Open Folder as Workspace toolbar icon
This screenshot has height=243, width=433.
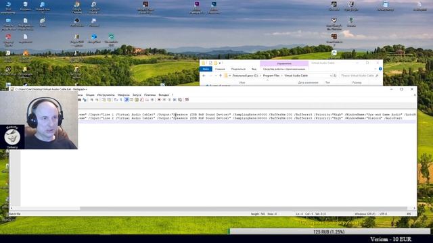(x=147, y=100)
